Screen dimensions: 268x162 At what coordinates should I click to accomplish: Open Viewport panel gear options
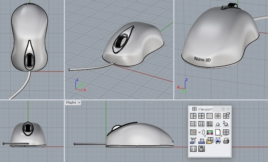(x=223, y=109)
